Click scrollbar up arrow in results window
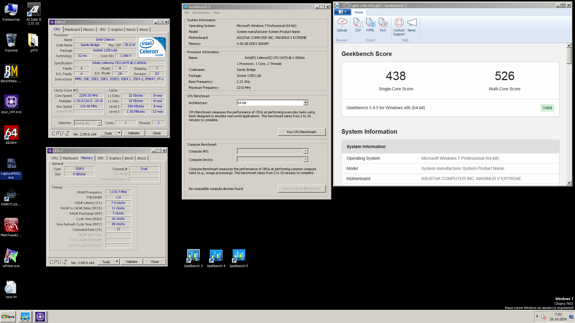 click(569, 46)
